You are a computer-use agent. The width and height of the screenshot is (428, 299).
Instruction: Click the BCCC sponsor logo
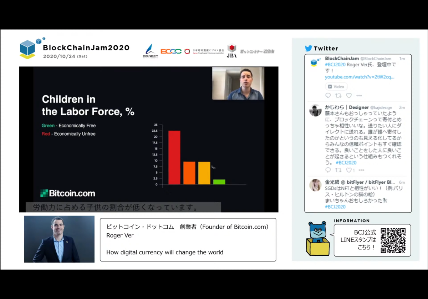[x=171, y=51]
